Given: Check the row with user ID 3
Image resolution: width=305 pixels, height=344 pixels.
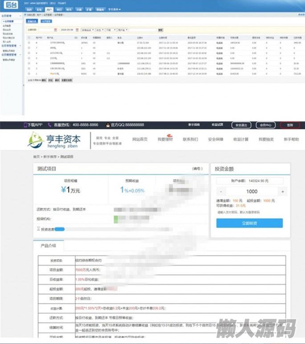Looking at the screenshot, I should [x=29, y=69].
